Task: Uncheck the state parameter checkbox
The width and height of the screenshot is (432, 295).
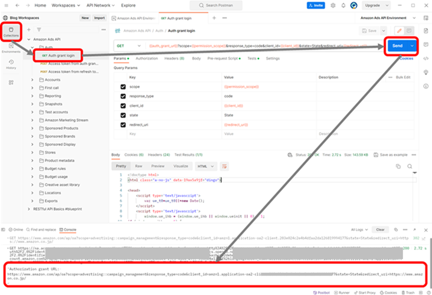Action: coord(123,115)
